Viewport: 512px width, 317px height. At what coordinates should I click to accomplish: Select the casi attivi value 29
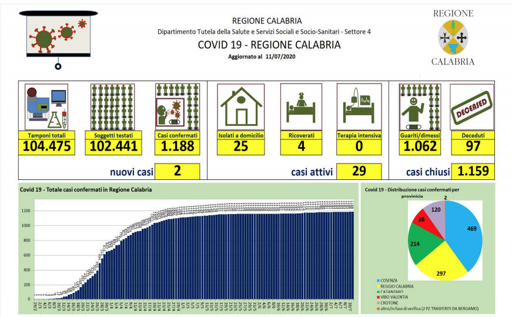click(x=359, y=171)
